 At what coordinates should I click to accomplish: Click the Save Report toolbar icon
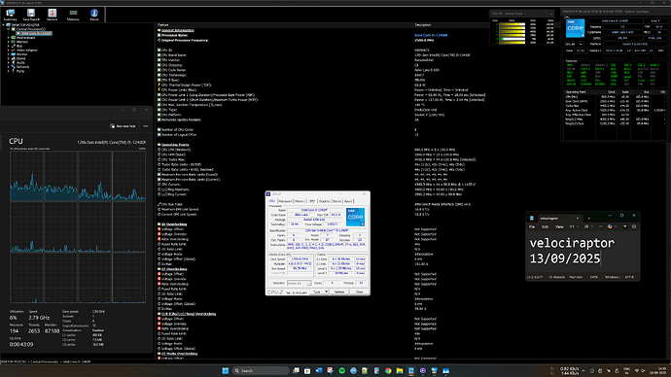tap(31, 15)
